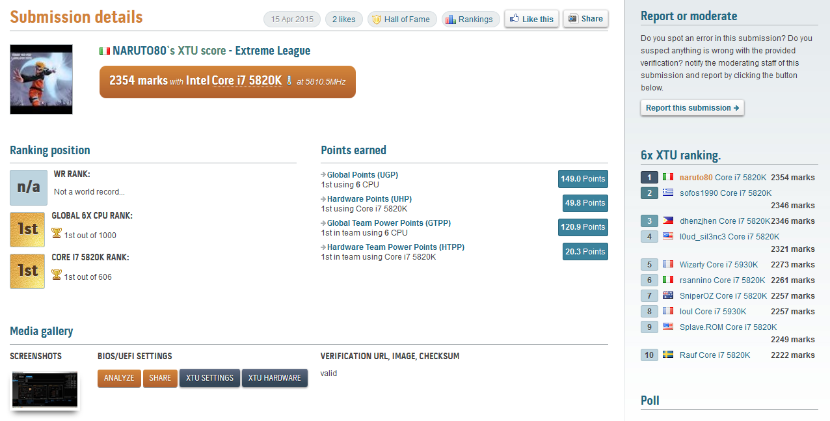Click the Greek flag next to sofos1990
This screenshot has width=830, height=421.
[668, 193]
